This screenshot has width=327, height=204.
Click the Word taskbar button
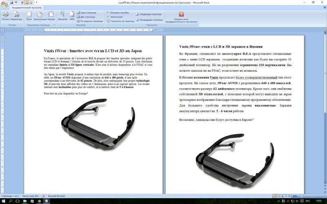(47, 201)
